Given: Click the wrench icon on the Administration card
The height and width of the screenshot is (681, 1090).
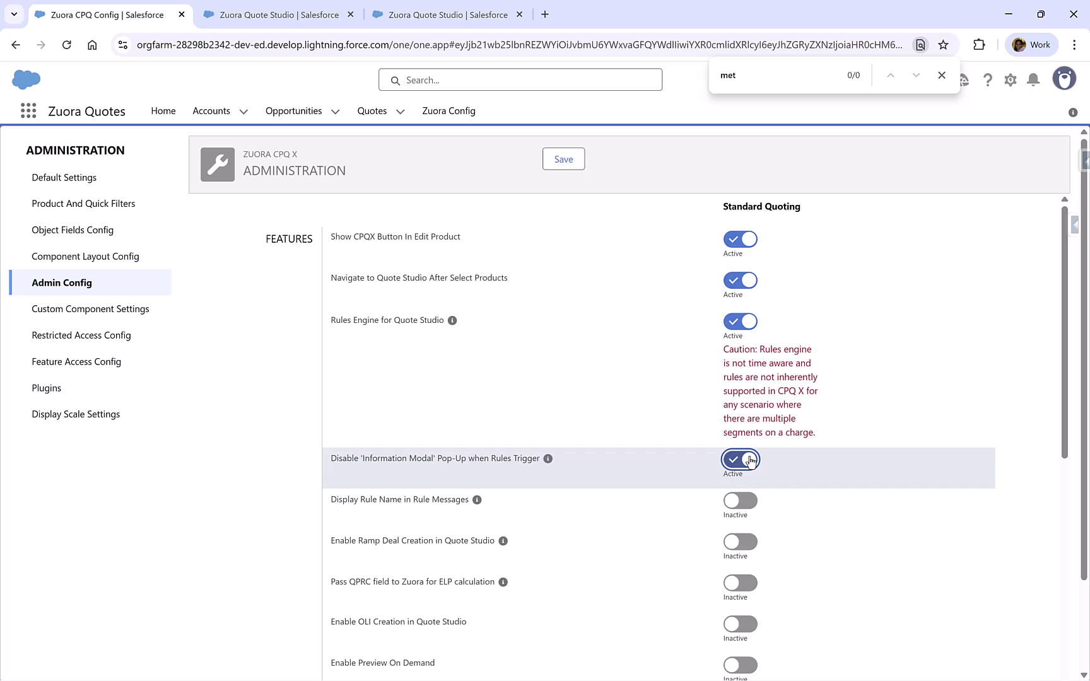Looking at the screenshot, I should tap(217, 164).
